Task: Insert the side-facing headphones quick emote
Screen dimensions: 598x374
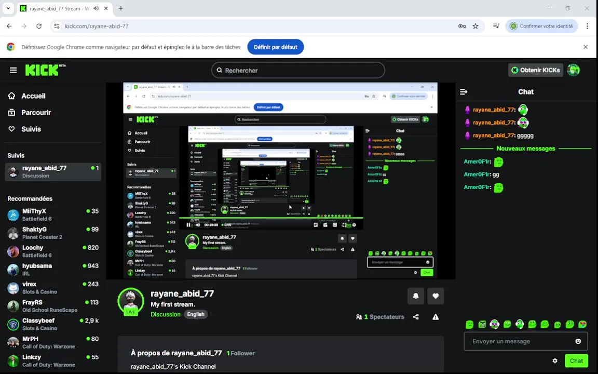Action: (x=520, y=324)
